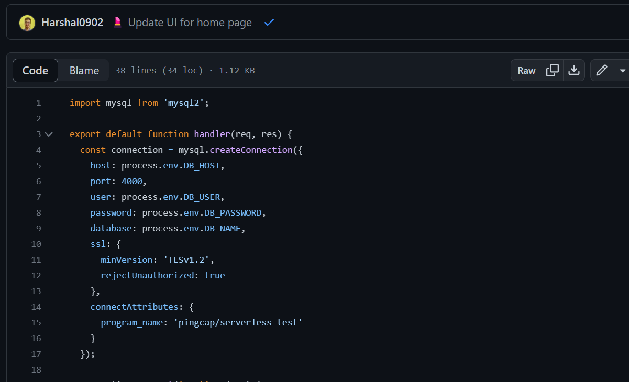Download raw file icon

[574, 70]
